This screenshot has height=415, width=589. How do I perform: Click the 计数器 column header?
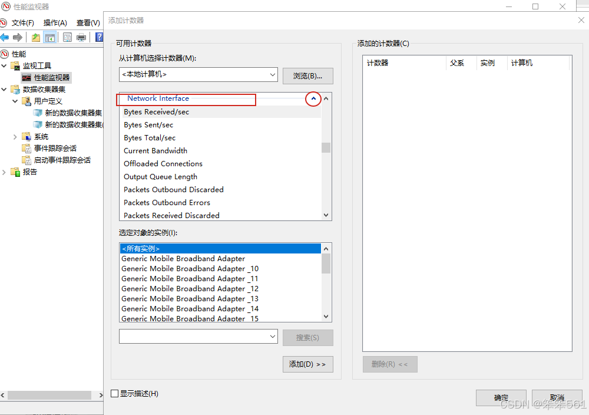[405, 62]
